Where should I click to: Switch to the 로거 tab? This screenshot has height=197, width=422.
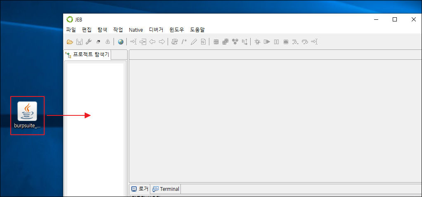coord(140,189)
